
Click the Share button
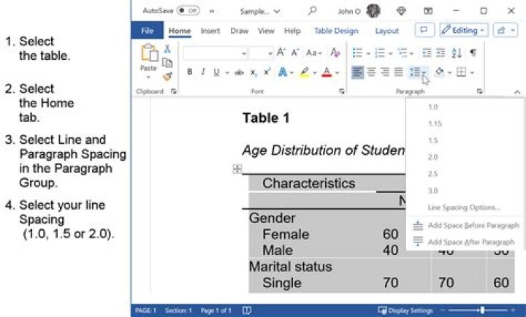point(506,30)
